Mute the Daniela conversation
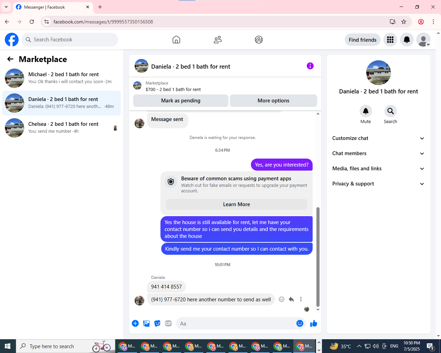 click(x=366, y=111)
